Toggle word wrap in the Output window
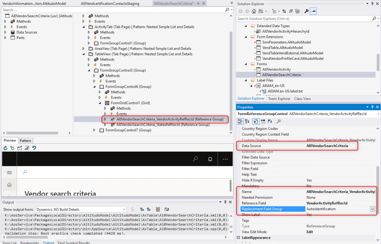The width and height of the screenshot is (381, 244). pyautogui.click(x=167, y=209)
